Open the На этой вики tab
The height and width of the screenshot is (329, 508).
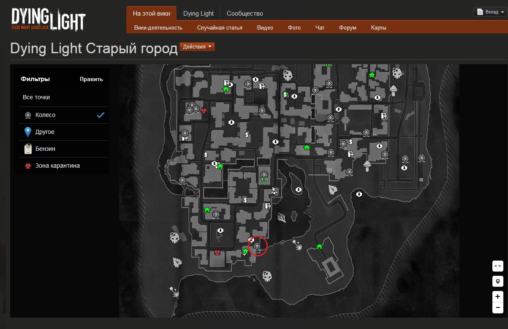coord(152,14)
